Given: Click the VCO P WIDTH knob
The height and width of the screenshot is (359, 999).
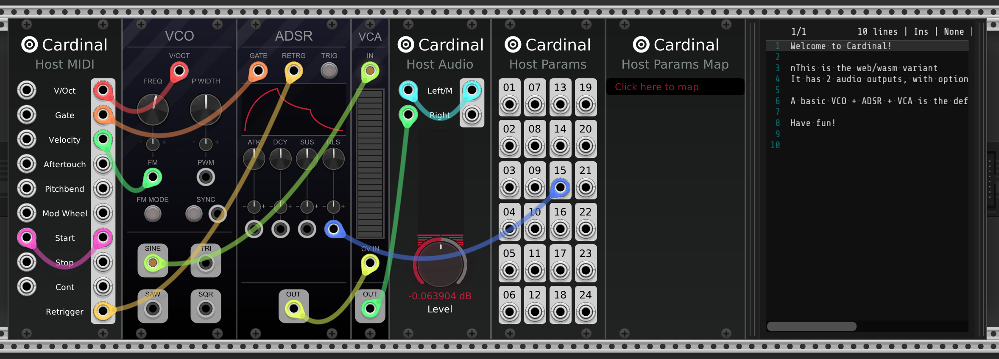Looking at the screenshot, I should pos(206,110).
